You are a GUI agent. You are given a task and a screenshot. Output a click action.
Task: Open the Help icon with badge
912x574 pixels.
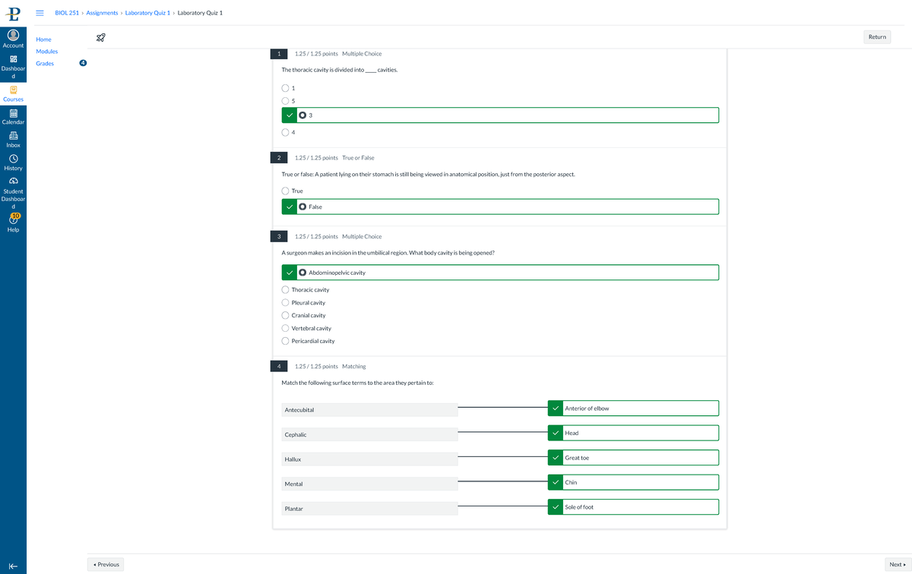pyautogui.click(x=13, y=219)
